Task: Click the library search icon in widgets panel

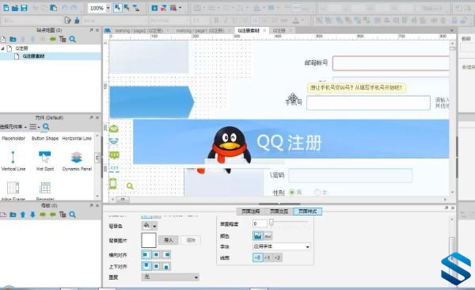Action: pos(46,127)
